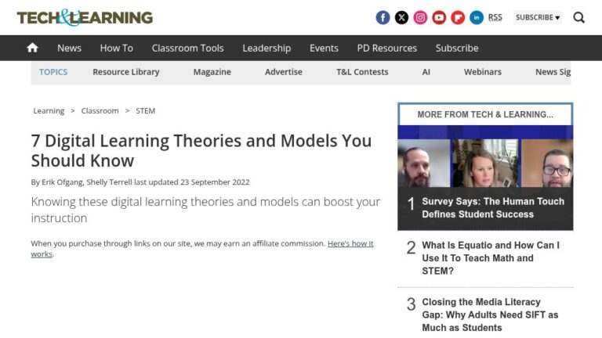The width and height of the screenshot is (602, 338).
Task: Click 'More From Tech & Learning' heading
Action: [485, 114]
